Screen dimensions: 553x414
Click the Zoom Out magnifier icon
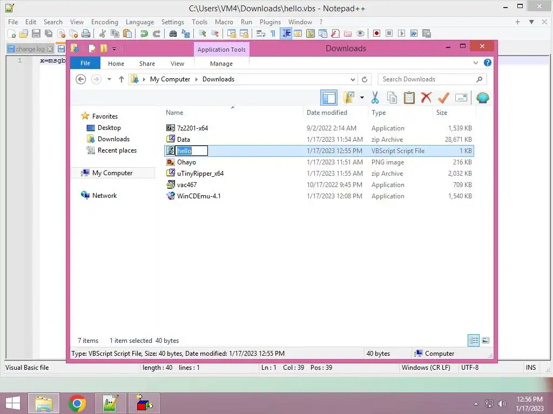click(x=215, y=33)
